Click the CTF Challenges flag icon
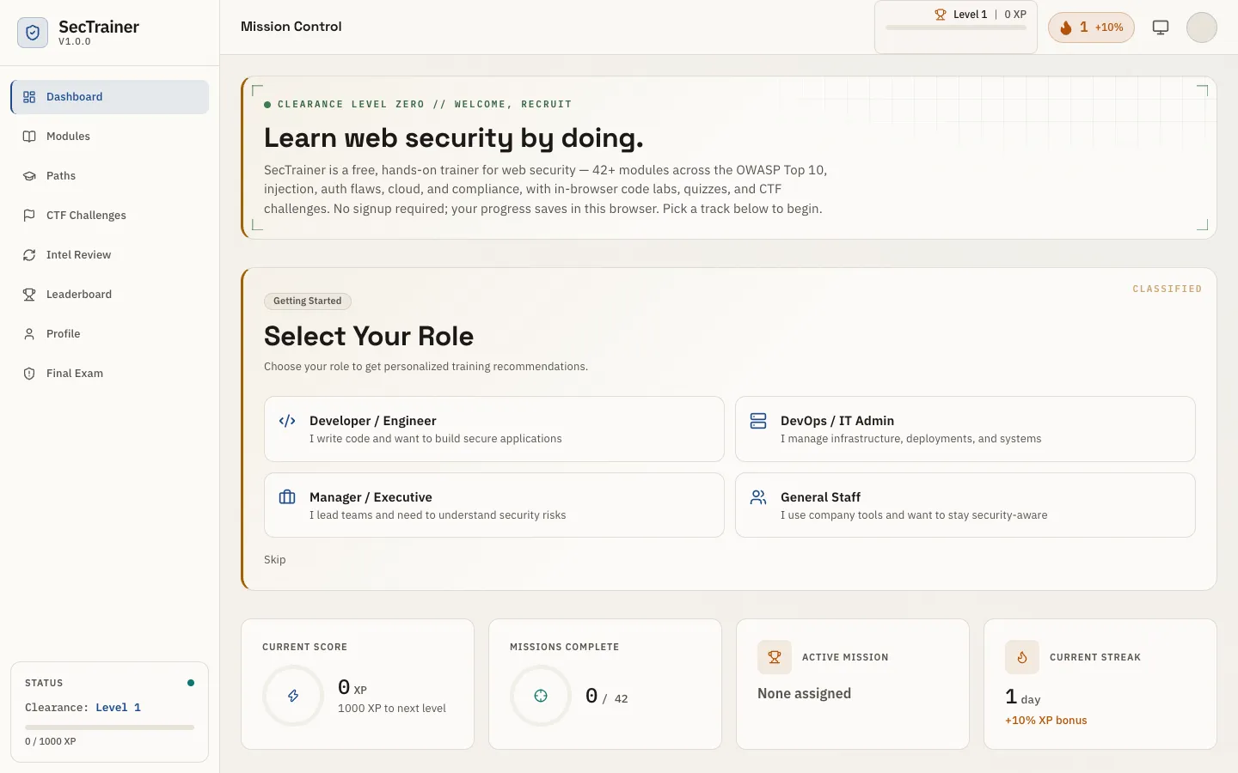The image size is (1238, 773). pos(29,216)
